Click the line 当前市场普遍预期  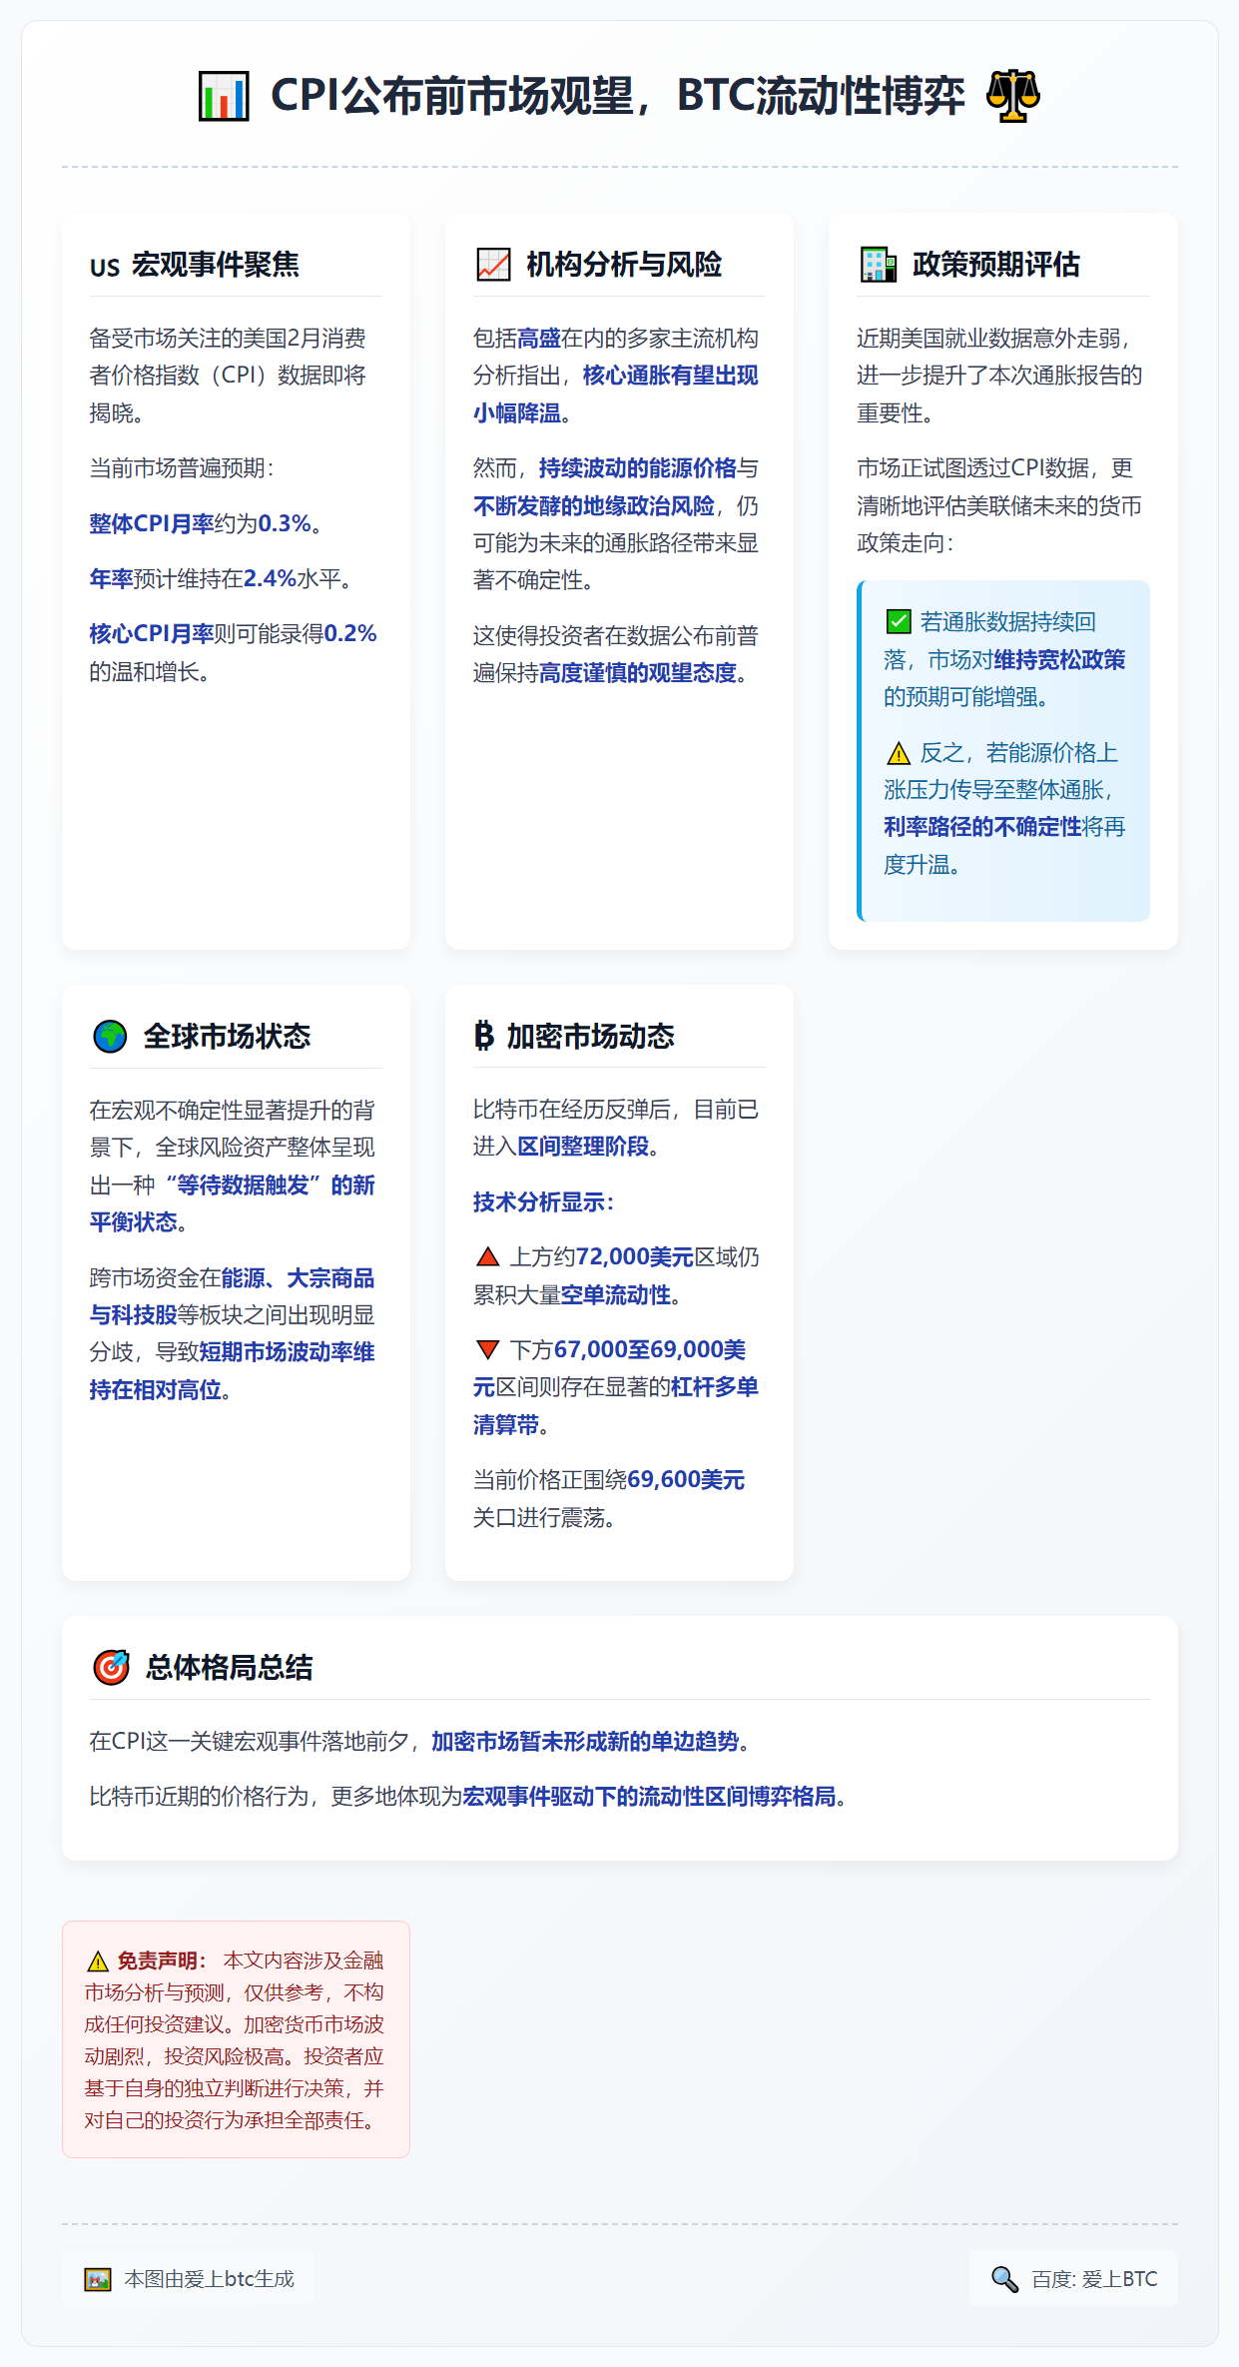(182, 468)
